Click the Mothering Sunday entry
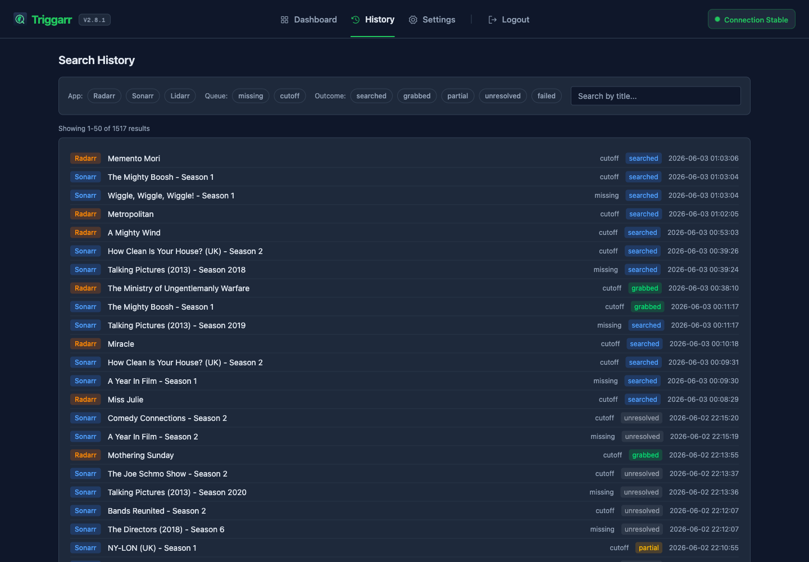Image resolution: width=809 pixels, height=562 pixels. pos(140,455)
